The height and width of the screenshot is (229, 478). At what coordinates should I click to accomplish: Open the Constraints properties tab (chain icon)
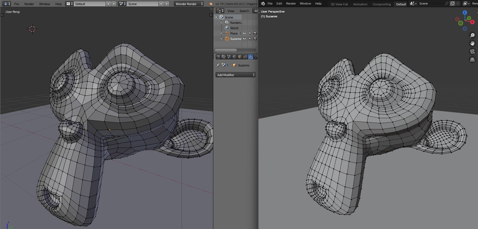[x=245, y=57]
